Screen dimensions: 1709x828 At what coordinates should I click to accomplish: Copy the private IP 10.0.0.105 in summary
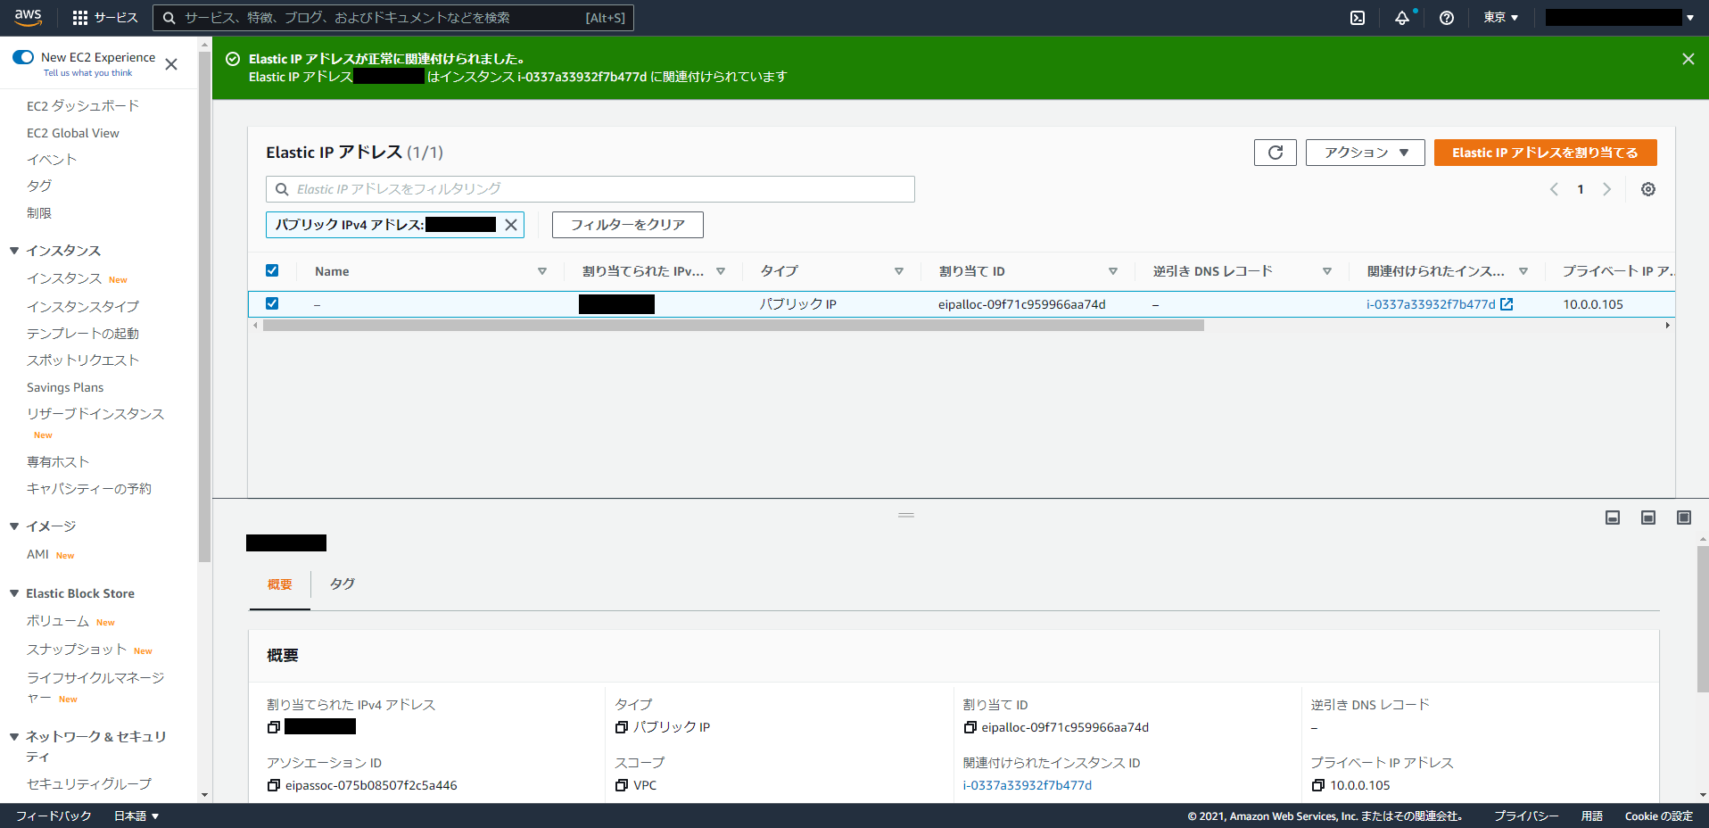click(1318, 785)
